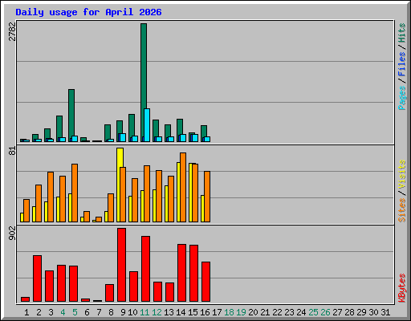Screen dimensions: 411x321
Task: Click the orange sites bar for day 3
Action: pos(51,197)
